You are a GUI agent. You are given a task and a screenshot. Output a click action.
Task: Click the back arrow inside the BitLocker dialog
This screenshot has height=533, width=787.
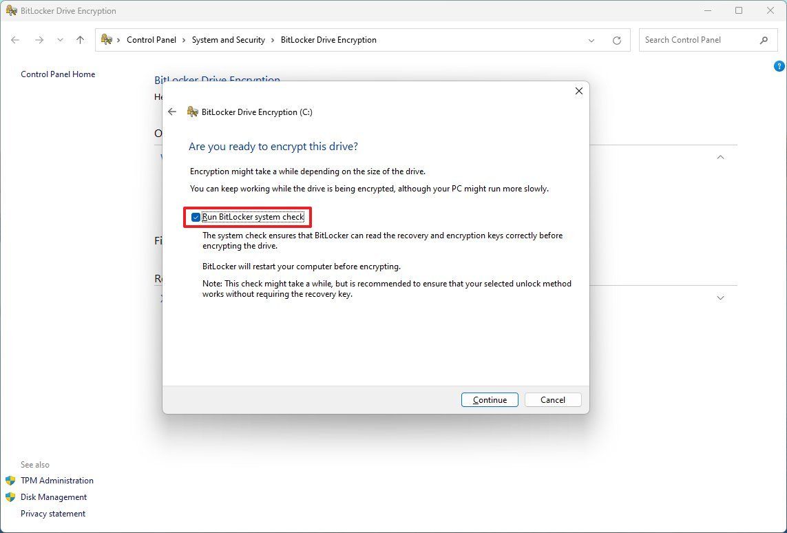[x=172, y=112]
